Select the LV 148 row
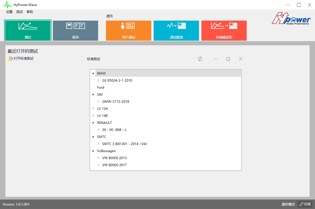This screenshot has height=209, width=315. coord(102,115)
